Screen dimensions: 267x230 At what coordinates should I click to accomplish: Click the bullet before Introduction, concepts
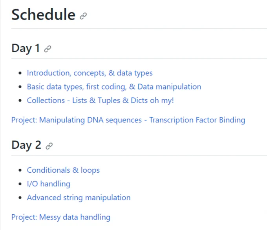click(20, 73)
